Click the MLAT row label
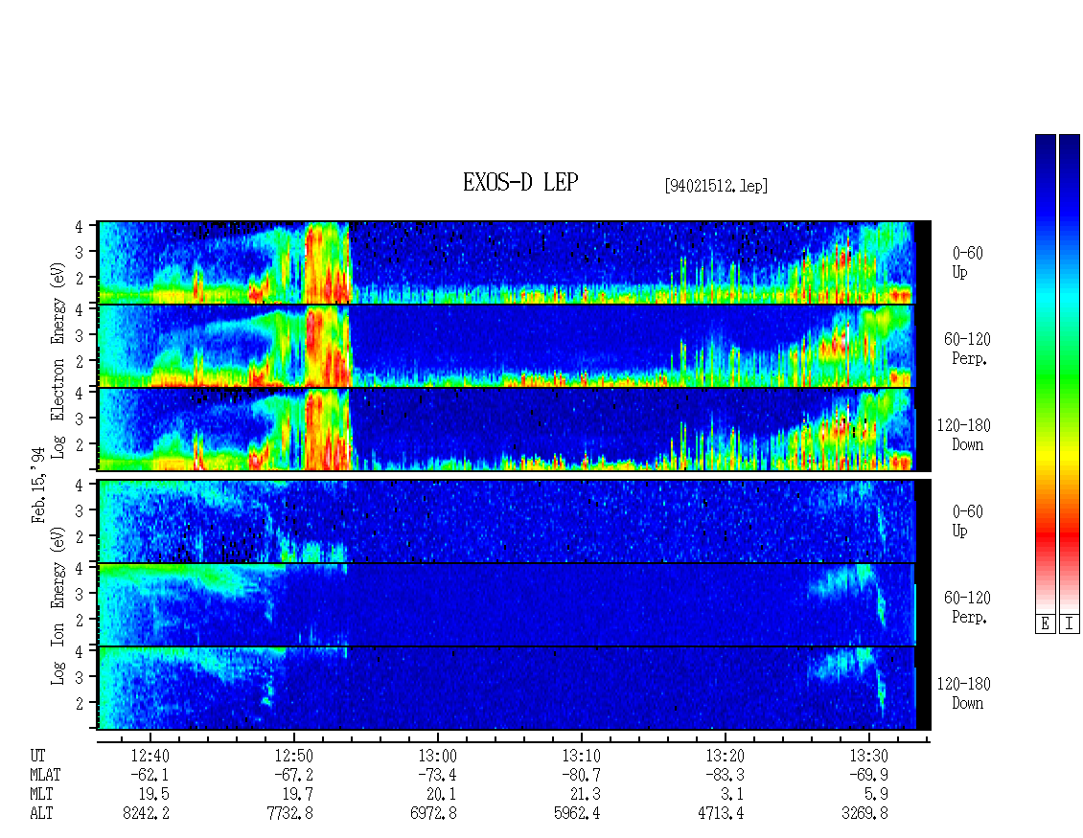Screen dimensions: 1083x838 45,775
